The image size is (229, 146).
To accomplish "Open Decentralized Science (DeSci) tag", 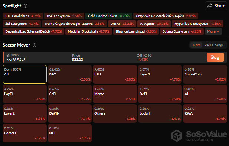I will [33, 31].
